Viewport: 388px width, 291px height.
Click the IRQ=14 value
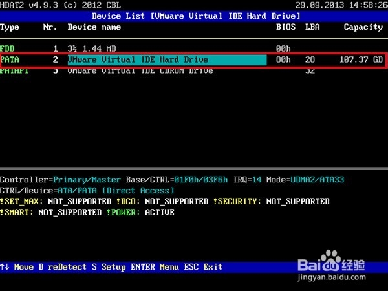click(248, 180)
